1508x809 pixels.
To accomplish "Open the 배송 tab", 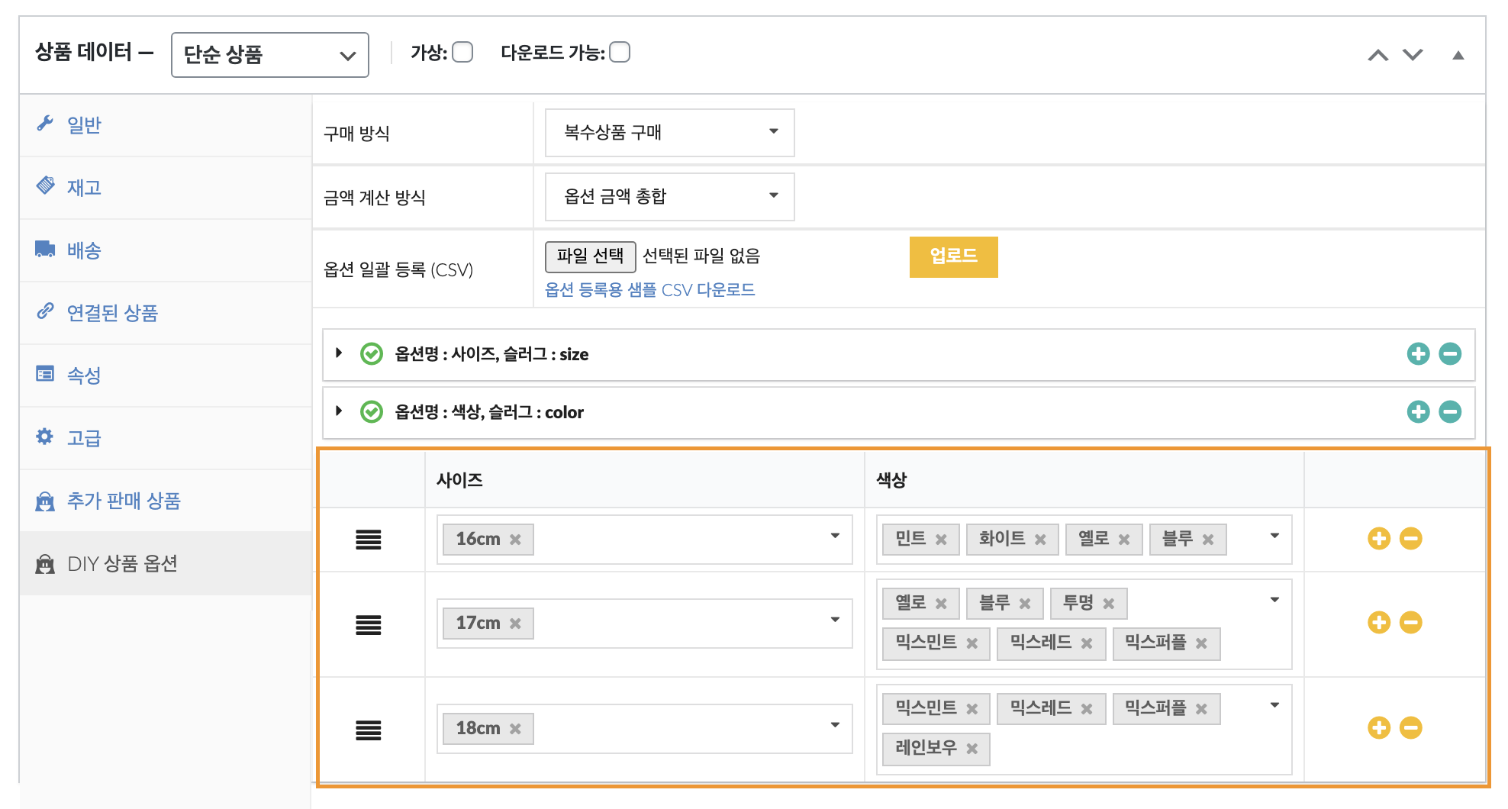I will pyautogui.click(x=84, y=250).
